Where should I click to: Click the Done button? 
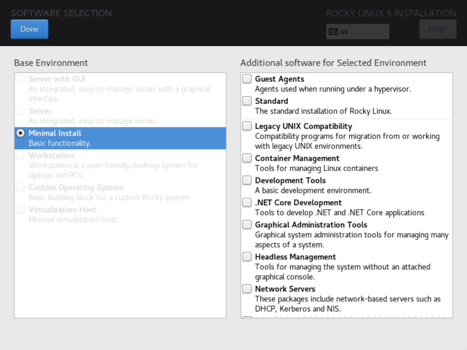pyautogui.click(x=29, y=29)
